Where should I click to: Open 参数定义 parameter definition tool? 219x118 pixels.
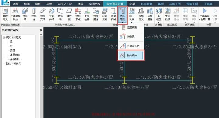click(x=5, y=14)
